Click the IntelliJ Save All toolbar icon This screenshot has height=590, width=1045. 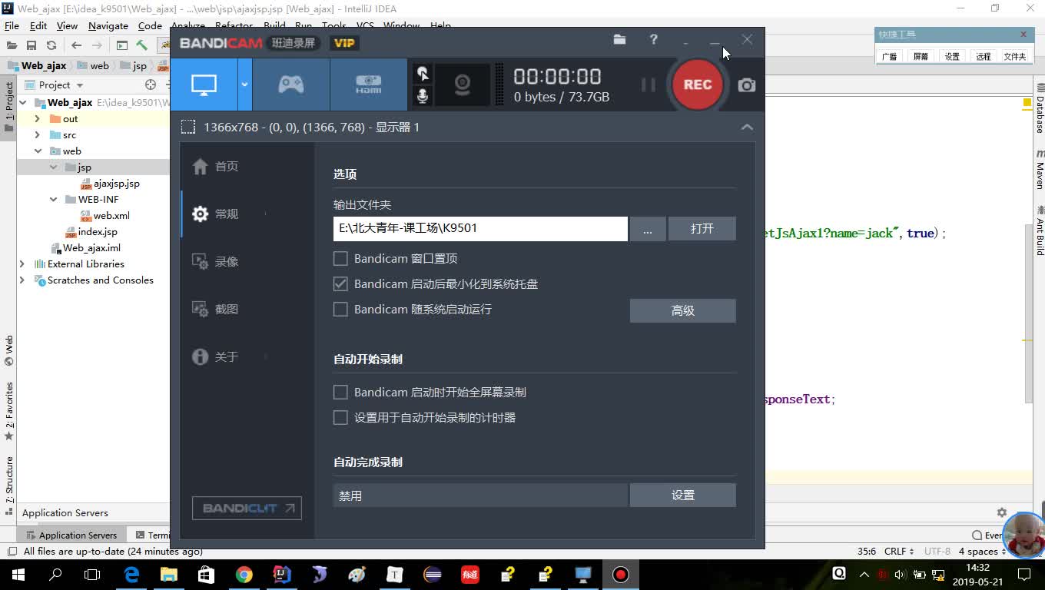pyautogui.click(x=32, y=45)
